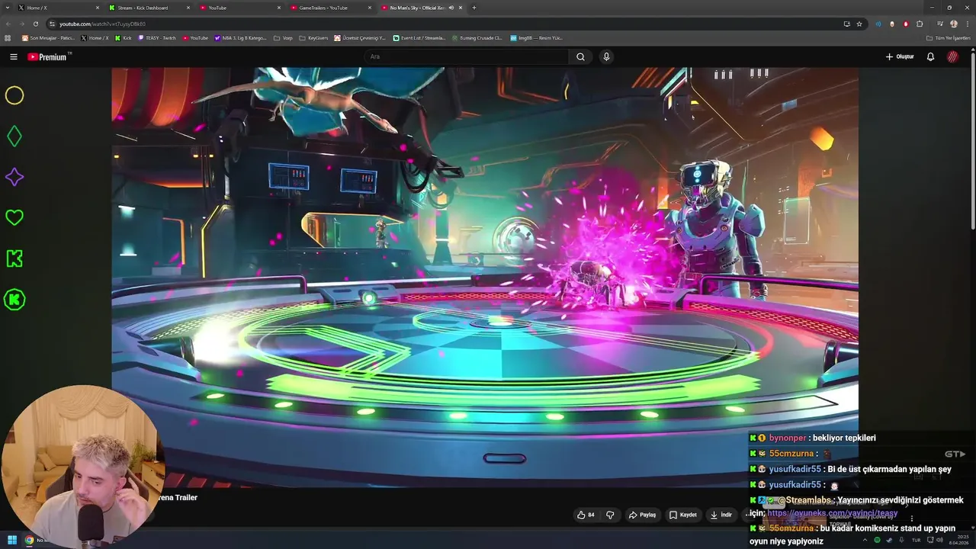This screenshot has width=976, height=549.
Task: Click the yellow circle overlay icon
Action: [14, 95]
